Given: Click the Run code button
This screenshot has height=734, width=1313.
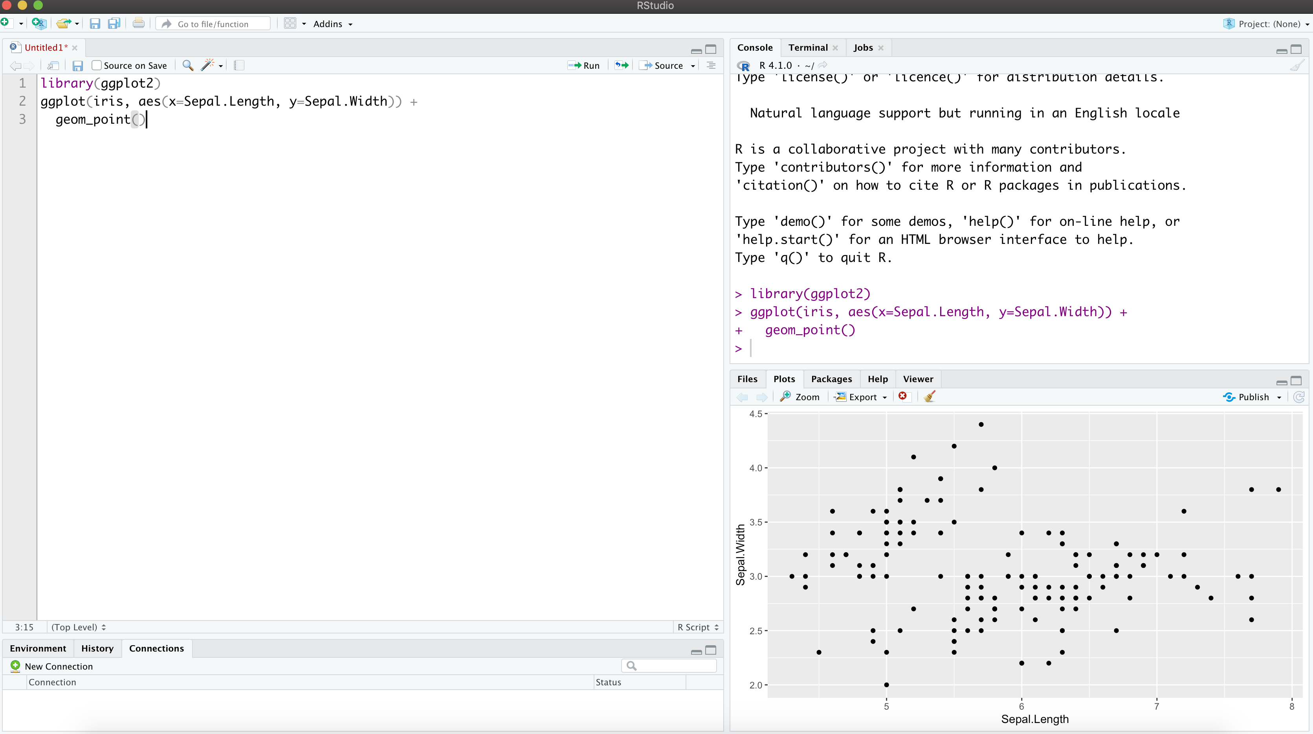Looking at the screenshot, I should coord(583,65).
